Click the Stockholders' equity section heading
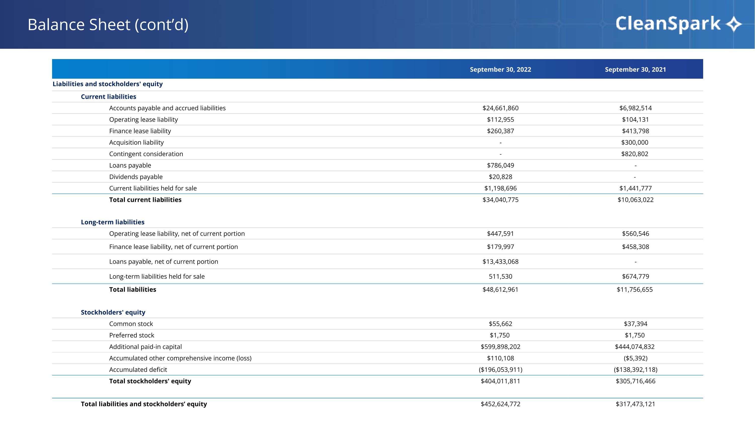Viewport: 755px width, 424px height. [113, 312]
